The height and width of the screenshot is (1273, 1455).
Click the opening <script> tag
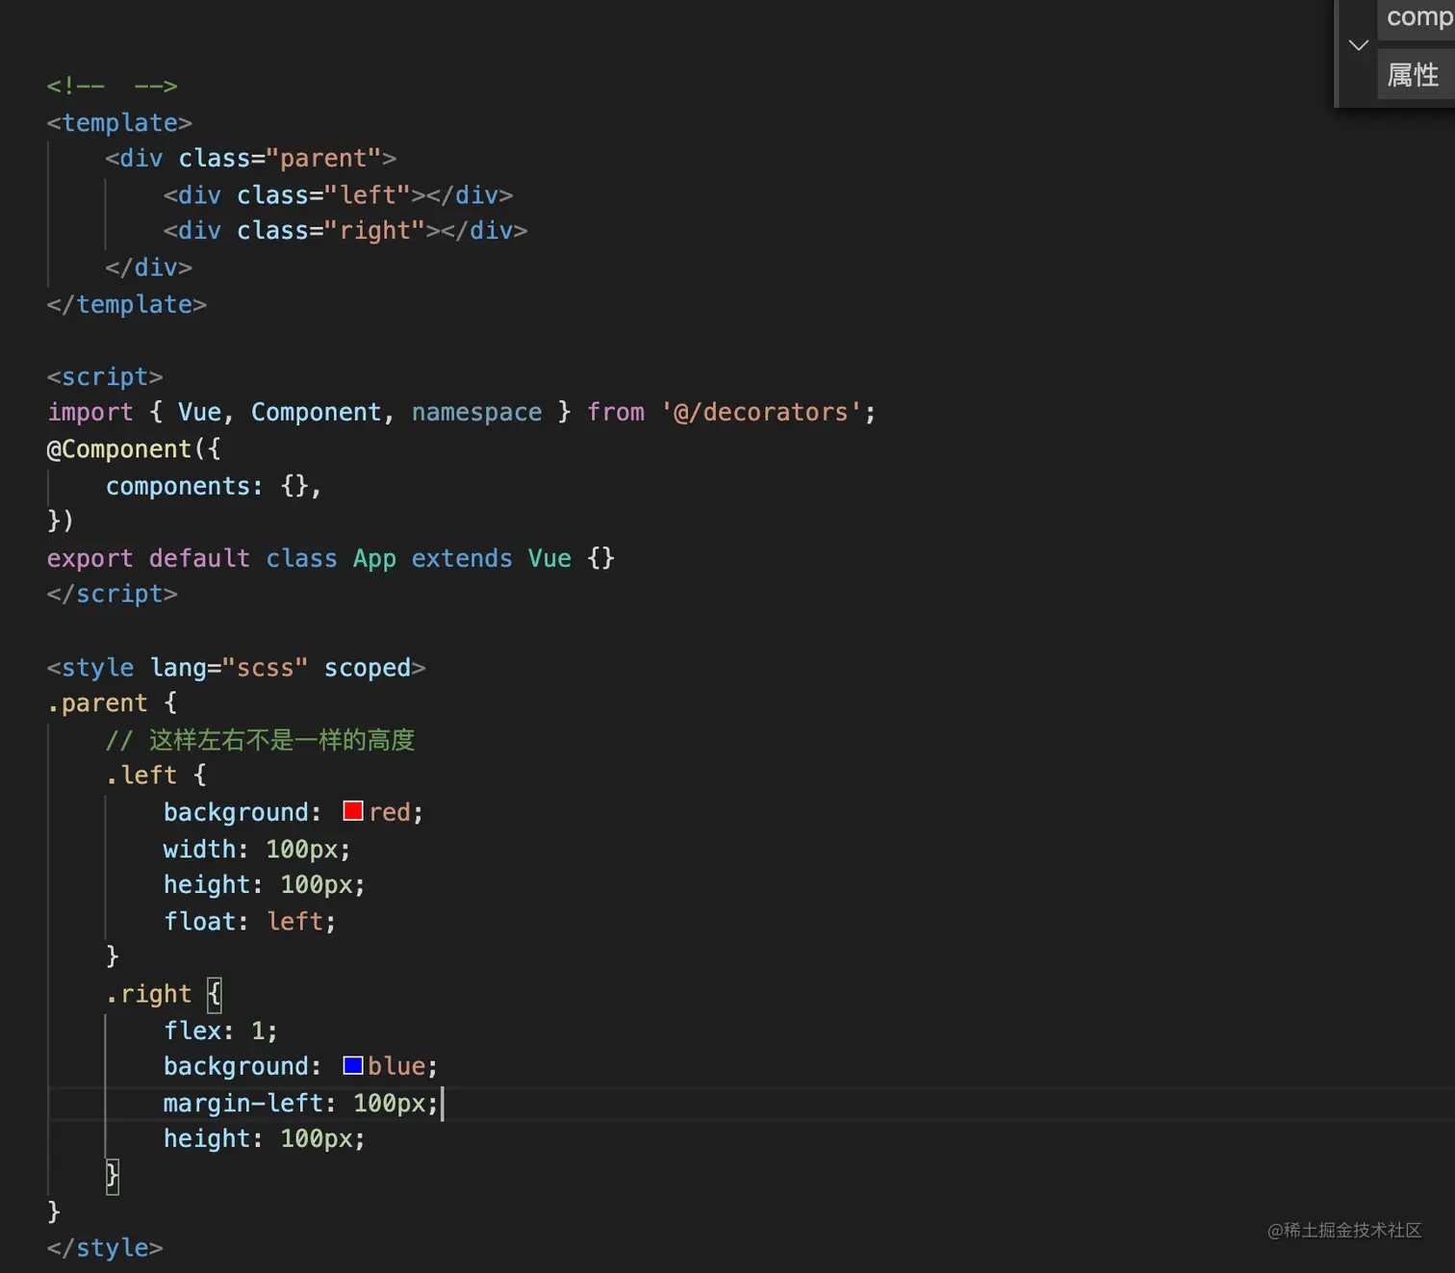[x=105, y=376]
